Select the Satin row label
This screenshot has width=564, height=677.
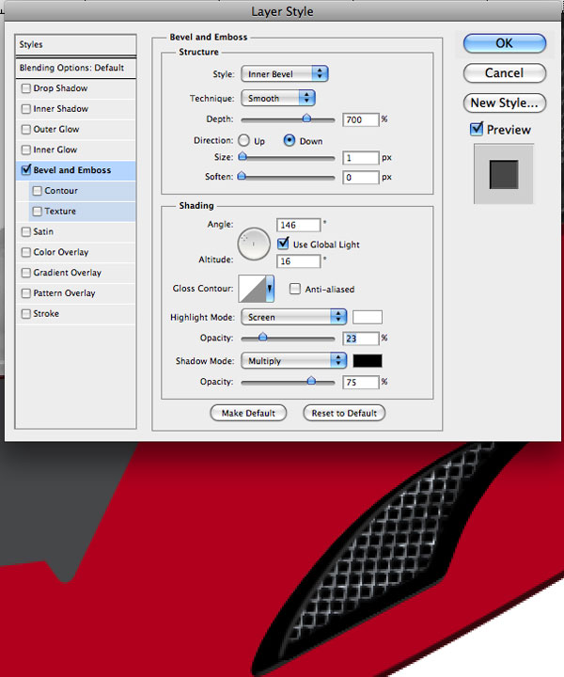43,232
